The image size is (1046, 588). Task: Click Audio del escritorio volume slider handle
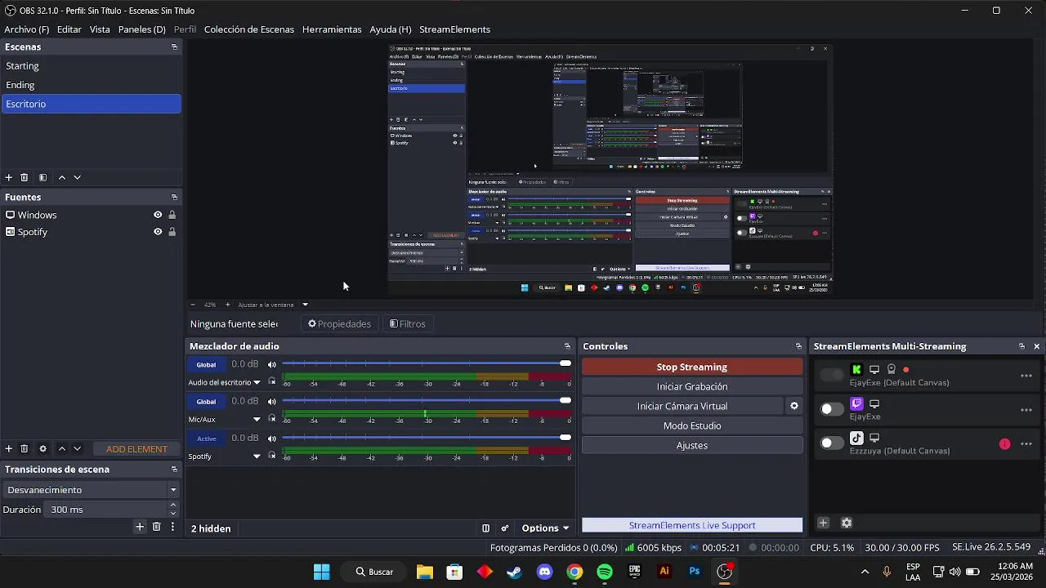565,363
